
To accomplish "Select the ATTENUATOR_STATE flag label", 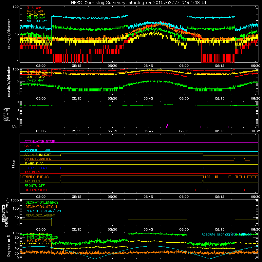I will click(40, 141).
